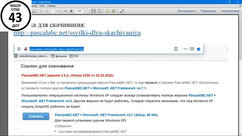242x136 pixels.
Task: Click the scrollbar up arrow
Action: point(240,16)
